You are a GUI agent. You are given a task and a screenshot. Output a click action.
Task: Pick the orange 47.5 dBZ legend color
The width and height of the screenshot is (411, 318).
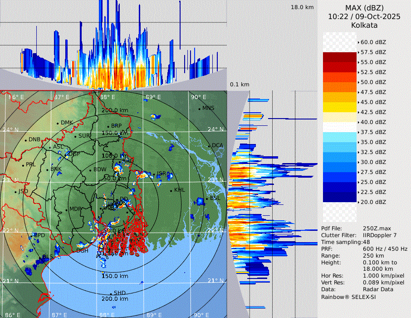[340, 87]
